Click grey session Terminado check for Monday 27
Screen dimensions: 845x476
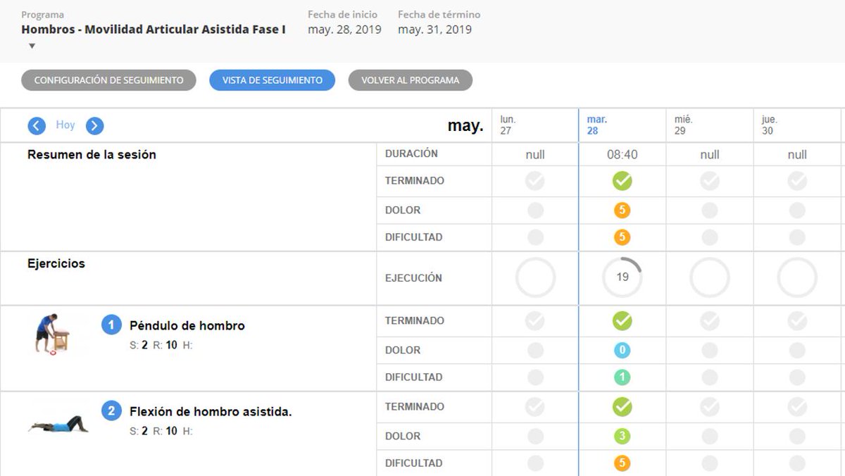(x=535, y=181)
